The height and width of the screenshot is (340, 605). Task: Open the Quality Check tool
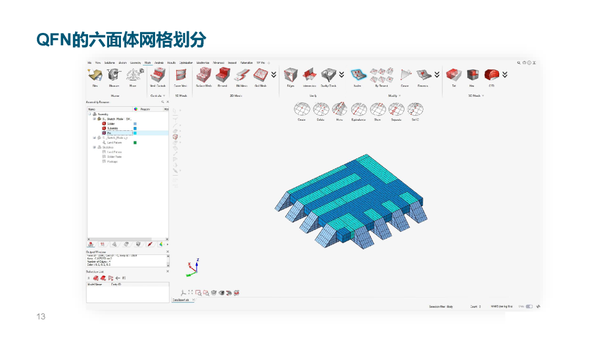[328, 77]
